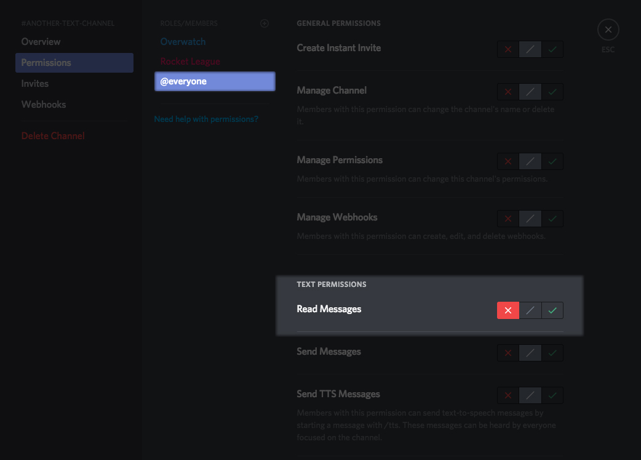
Task: Allow Send TTS Messages with checkmark
Action: tap(552, 396)
